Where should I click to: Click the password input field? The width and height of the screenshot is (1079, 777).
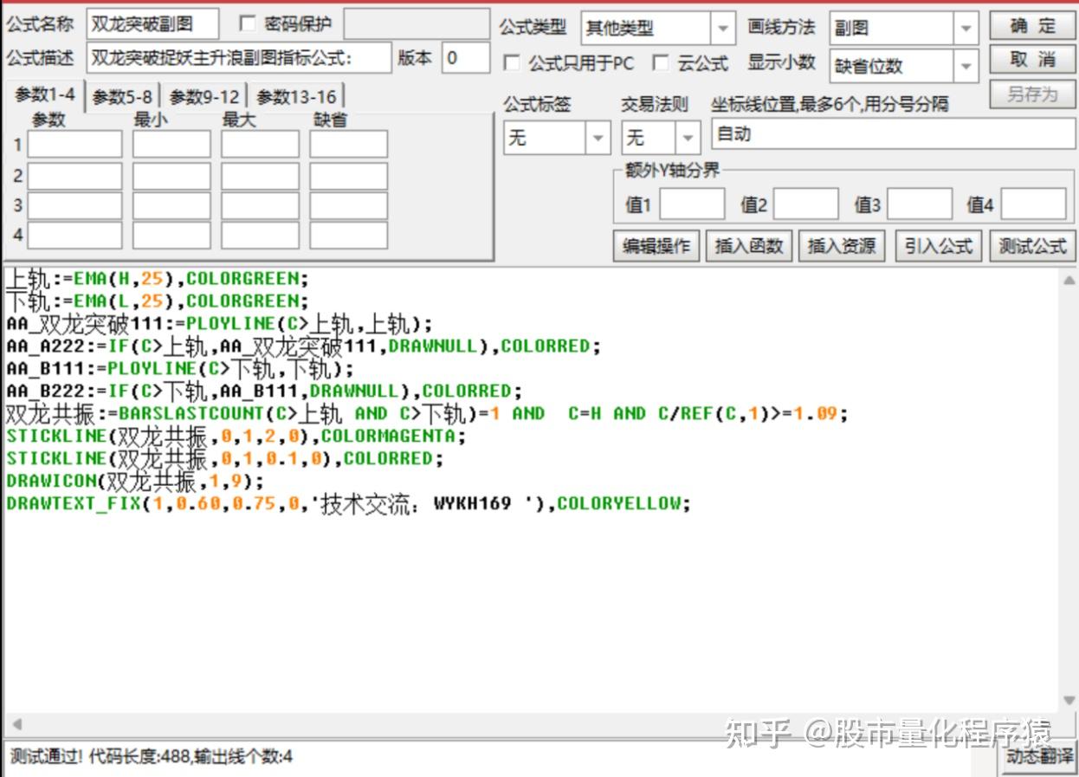tap(416, 24)
